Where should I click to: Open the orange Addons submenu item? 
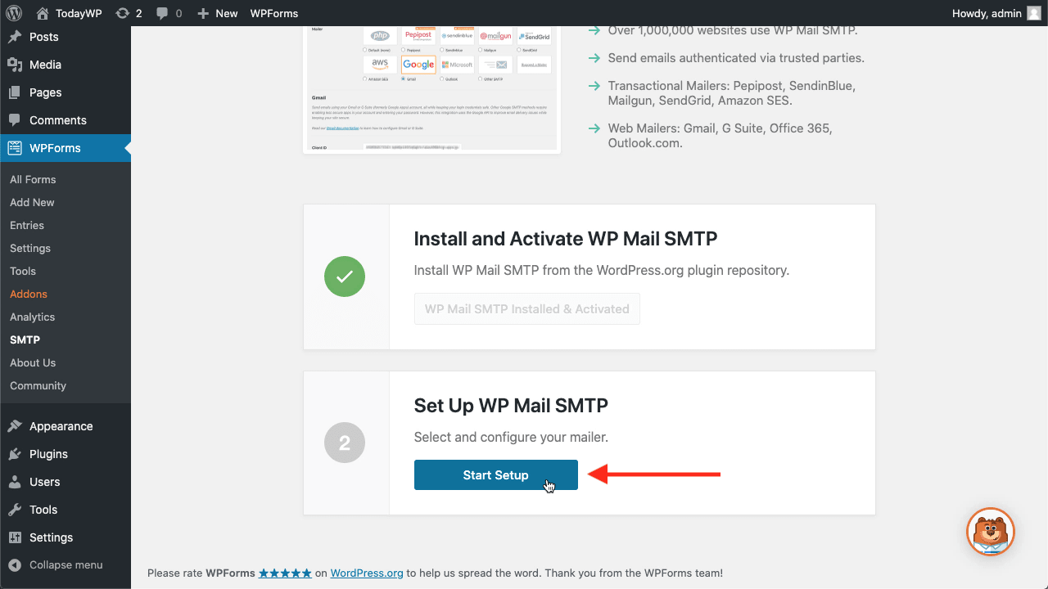coord(29,294)
